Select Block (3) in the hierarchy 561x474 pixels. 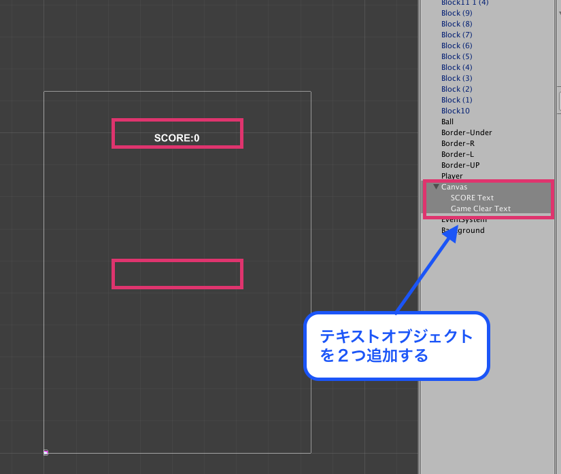[456, 78]
